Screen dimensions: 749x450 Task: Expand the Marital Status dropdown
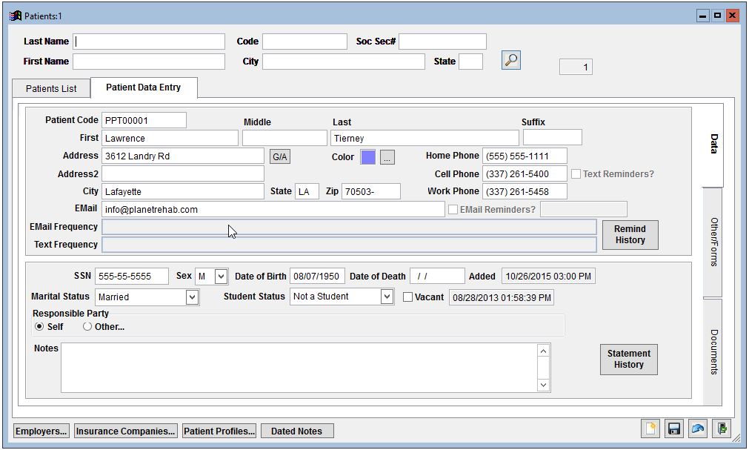pos(192,297)
